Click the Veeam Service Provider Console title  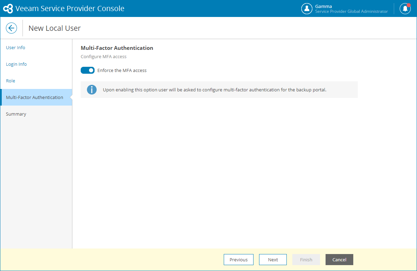click(70, 9)
